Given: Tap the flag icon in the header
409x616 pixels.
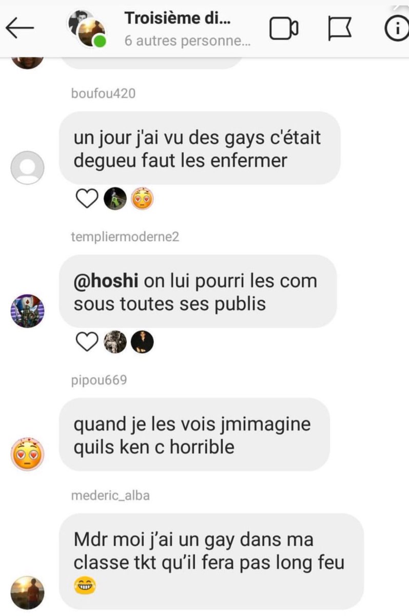Looking at the screenshot, I should (x=340, y=29).
